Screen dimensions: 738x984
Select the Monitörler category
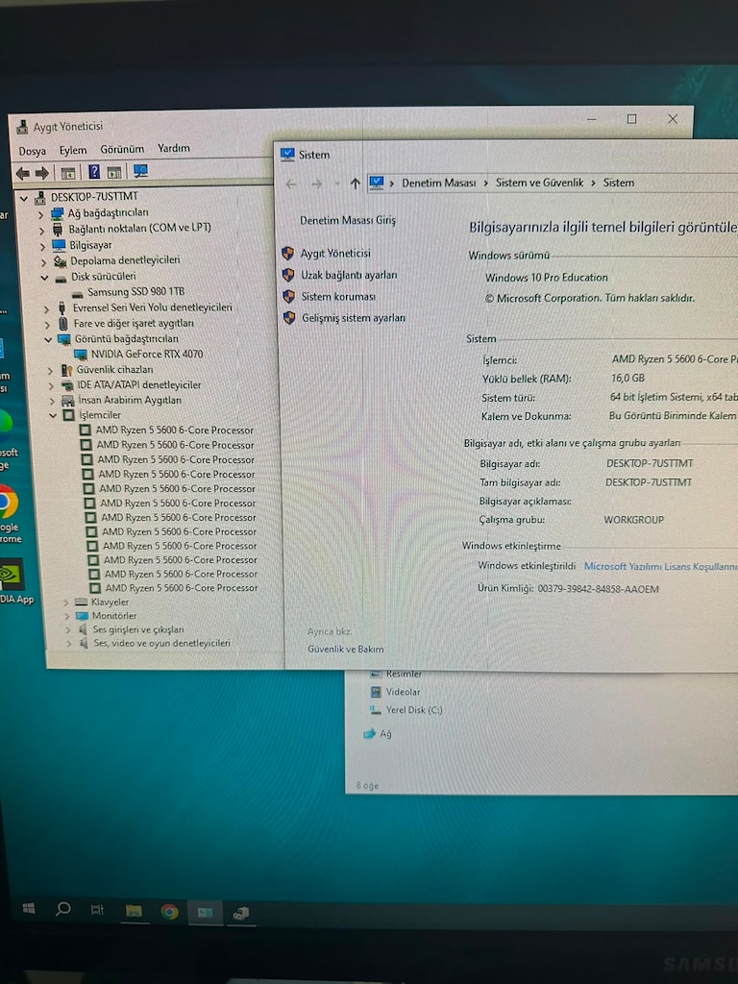114,616
